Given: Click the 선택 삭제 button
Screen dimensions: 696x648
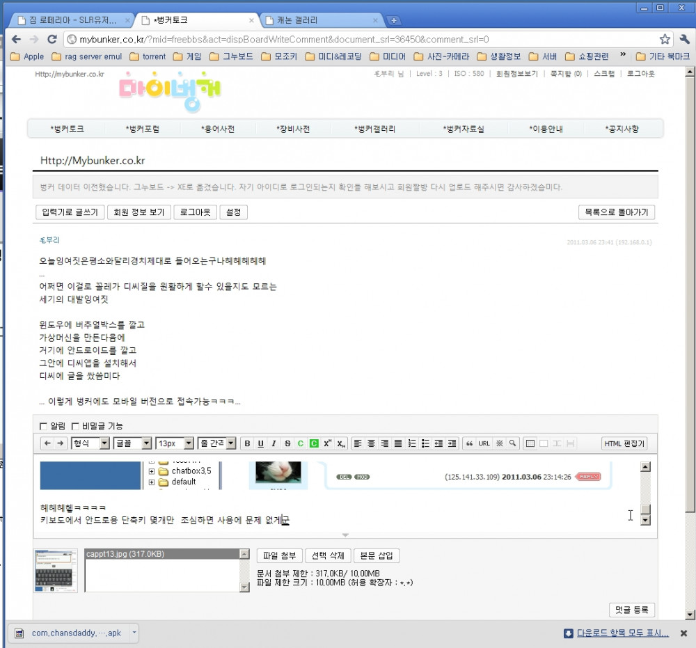Looking at the screenshot, I should (x=328, y=555).
